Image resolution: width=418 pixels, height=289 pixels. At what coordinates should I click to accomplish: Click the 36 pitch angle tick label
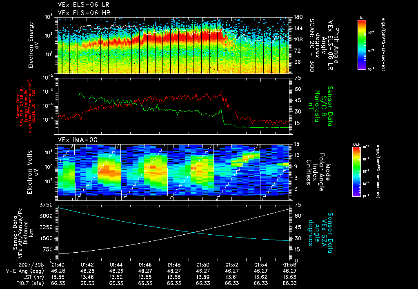coord(297,62)
